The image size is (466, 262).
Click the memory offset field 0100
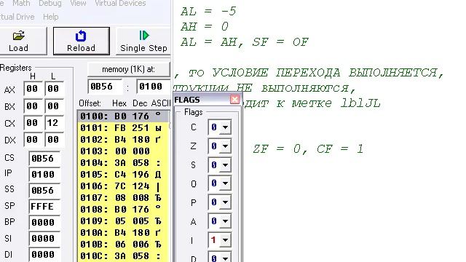154,87
